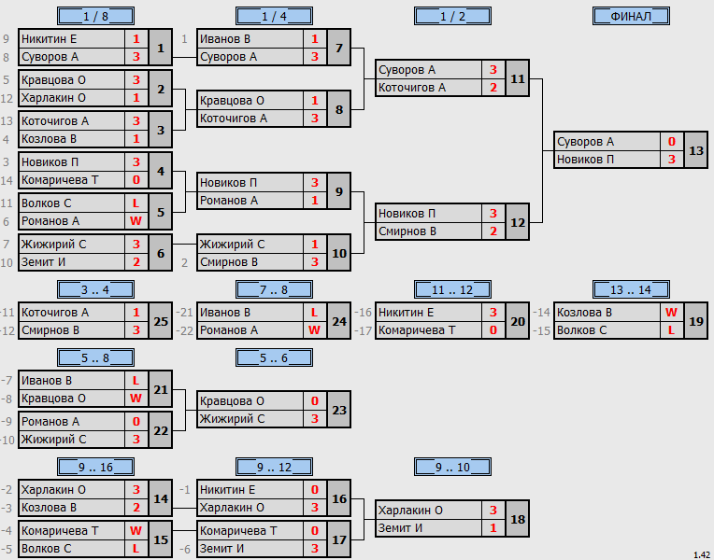Click the 9 .. 16 placement header
Image resolution: width=714 pixels, height=560 pixels.
coord(95,467)
